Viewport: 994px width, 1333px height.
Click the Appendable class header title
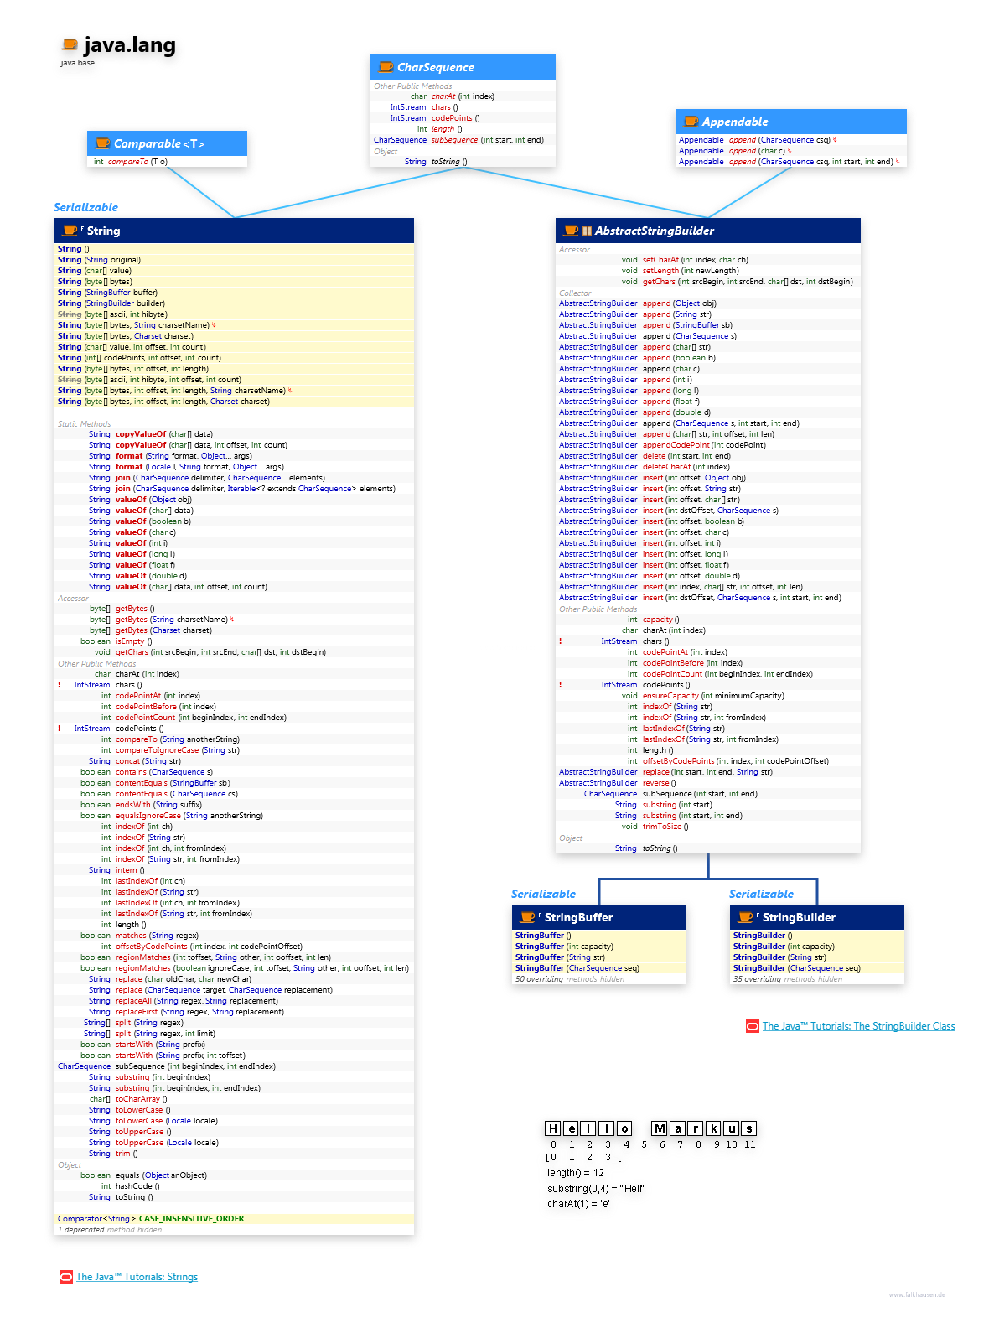coord(735,122)
